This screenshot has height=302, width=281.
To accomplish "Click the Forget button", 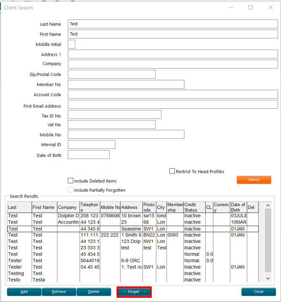I will pos(134,292).
